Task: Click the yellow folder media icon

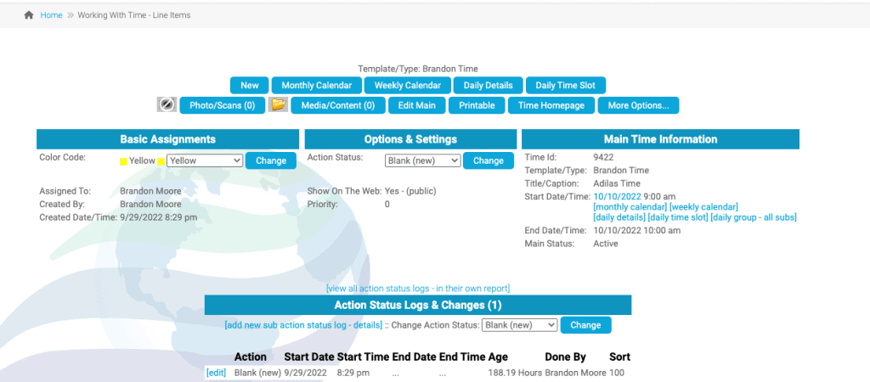Action: pyautogui.click(x=278, y=104)
